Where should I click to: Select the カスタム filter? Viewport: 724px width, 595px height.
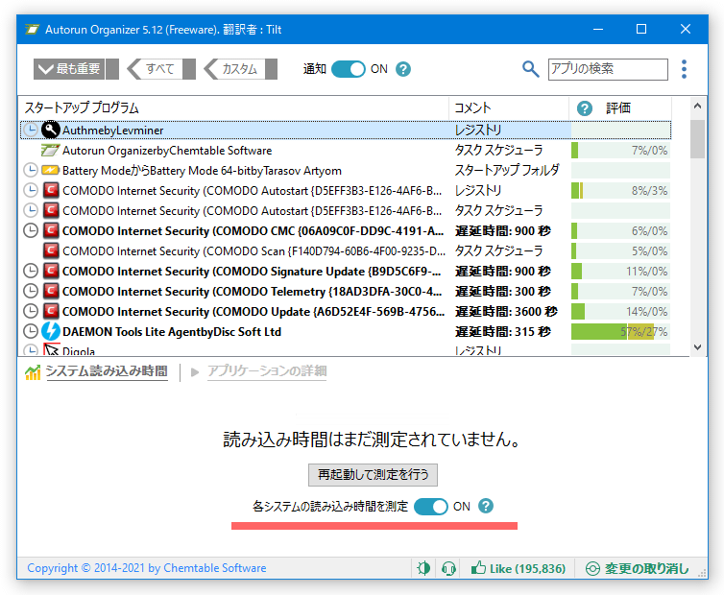tap(241, 69)
